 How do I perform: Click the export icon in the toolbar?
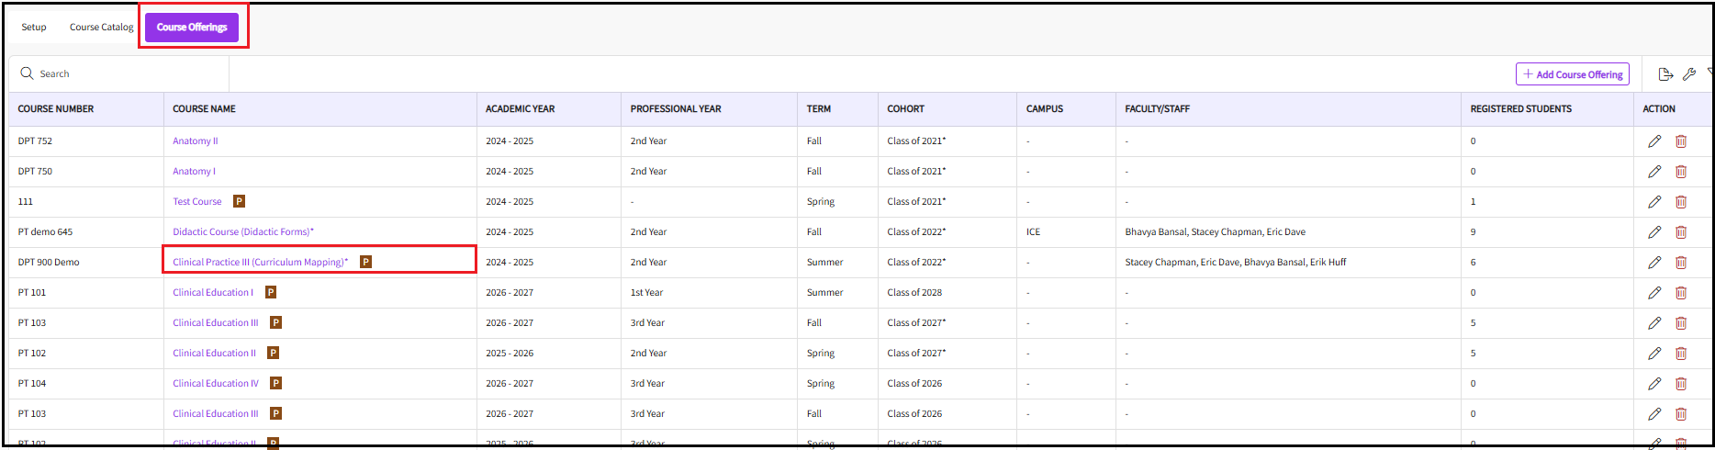coord(1665,74)
